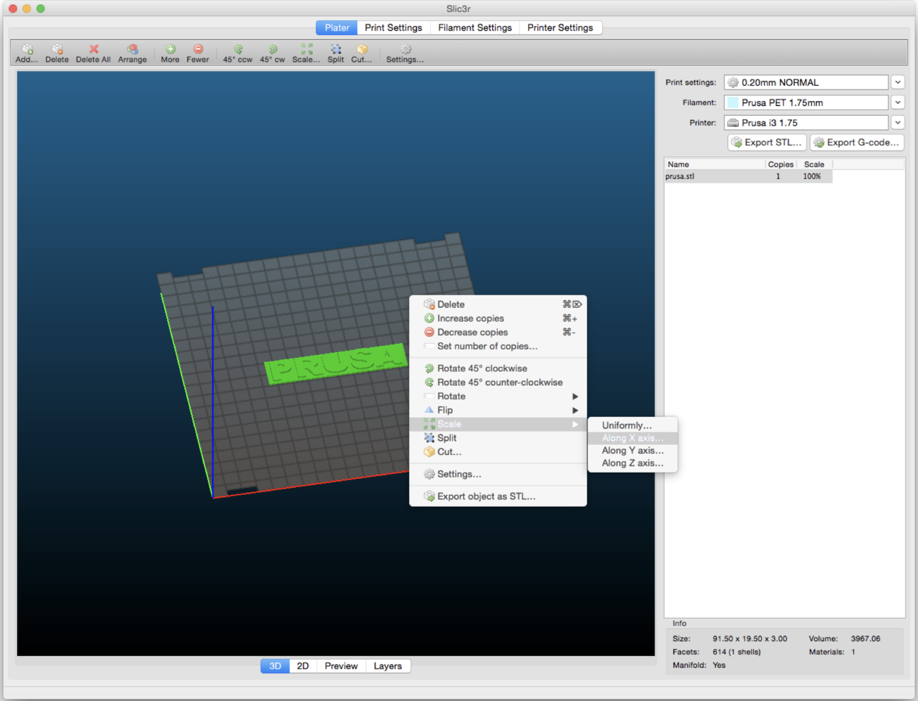Choose Decrease copies in context menu

click(498, 332)
